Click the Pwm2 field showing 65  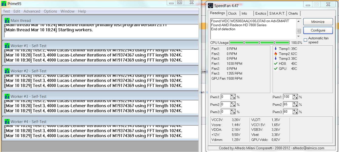pyautogui.click(x=288, y=104)
